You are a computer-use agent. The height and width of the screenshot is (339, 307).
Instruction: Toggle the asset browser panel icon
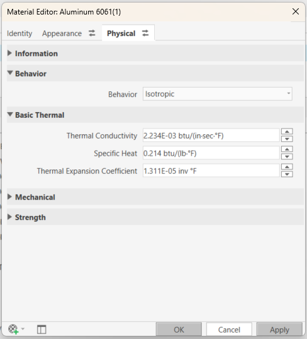click(42, 330)
